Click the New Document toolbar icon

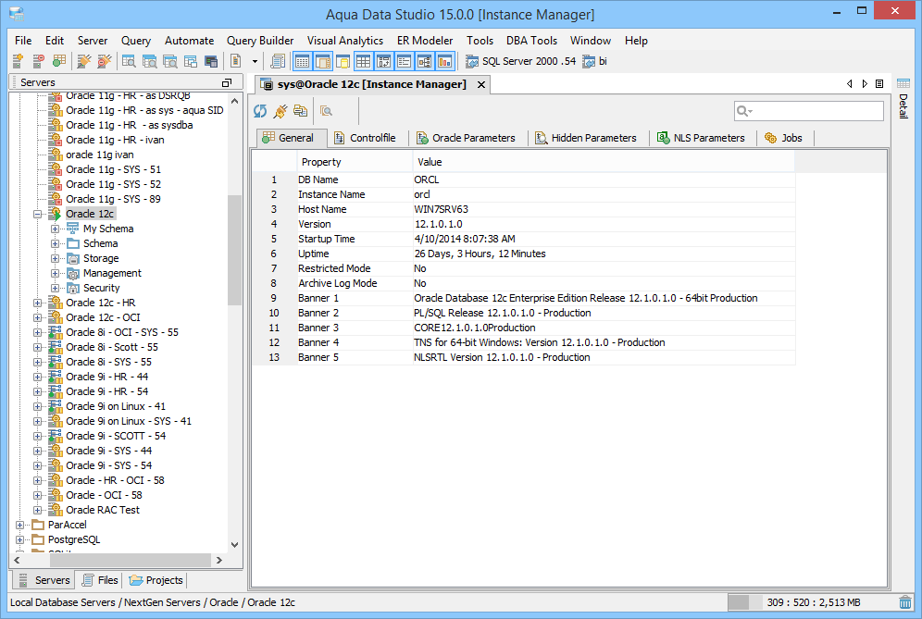235,60
